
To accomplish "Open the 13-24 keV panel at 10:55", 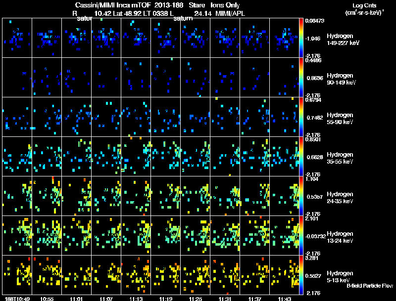I will [47, 235].
